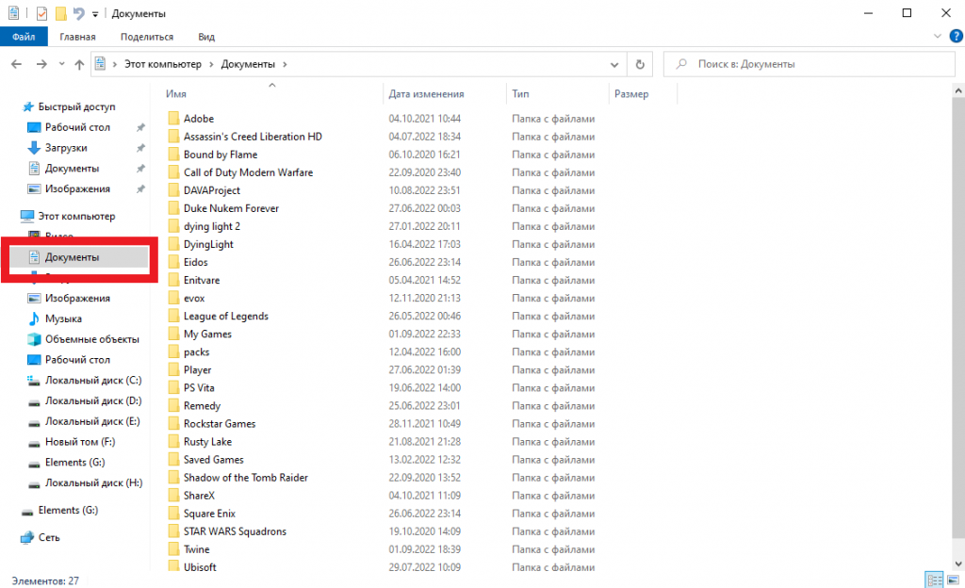Open the Help question mark icon
The image size is (965, 588).
point(956,37)
